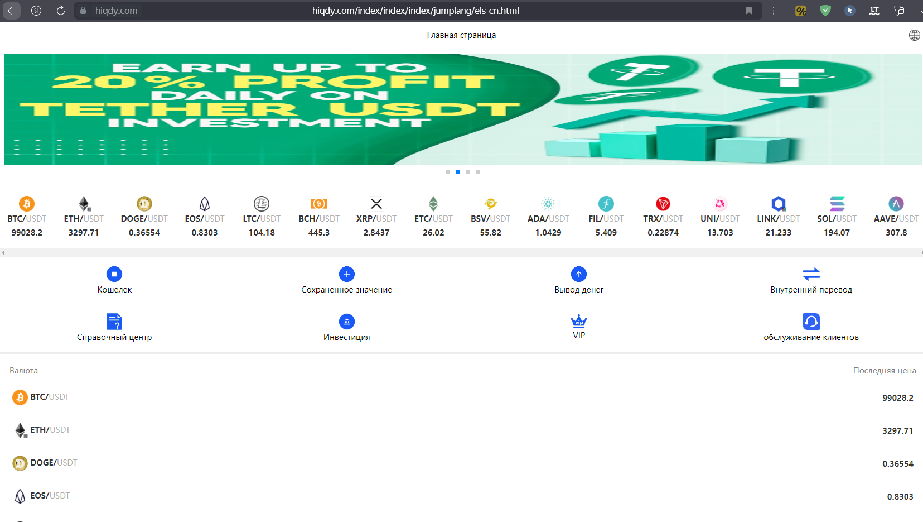Open BTC/USDT pair in ticker strip

click(x=27, y=218)
